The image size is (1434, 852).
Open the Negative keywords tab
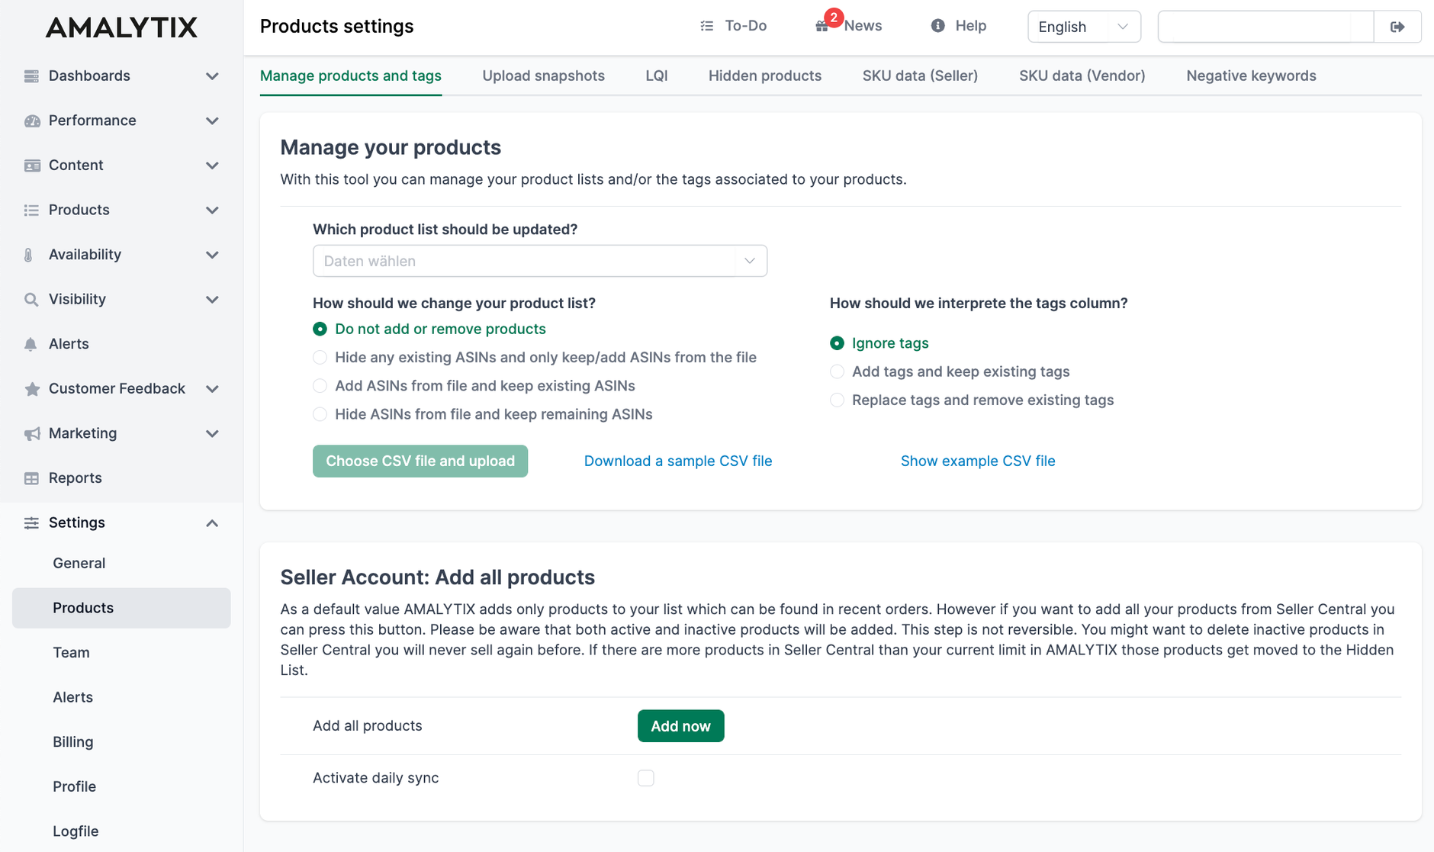(1251, 76)
